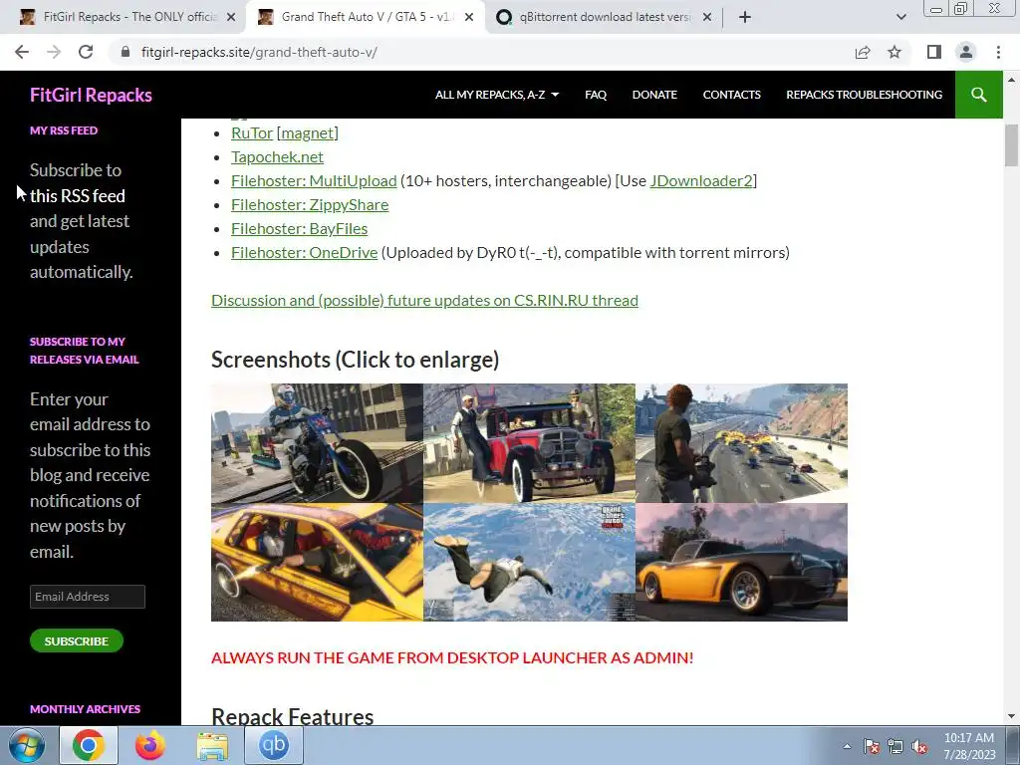Share this page using the share icon
This screenshot has height=765, width=1020.
pos(863,52)
